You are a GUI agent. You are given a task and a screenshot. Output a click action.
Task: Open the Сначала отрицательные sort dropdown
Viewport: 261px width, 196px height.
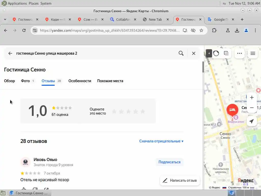coord(161,141)
